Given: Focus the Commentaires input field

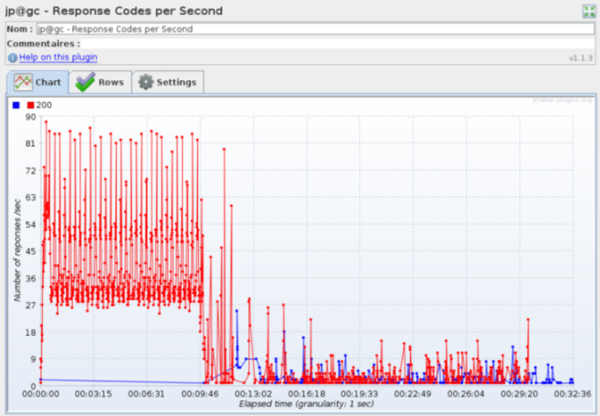Looking at the screenshot, I should (x=338, y=43).
